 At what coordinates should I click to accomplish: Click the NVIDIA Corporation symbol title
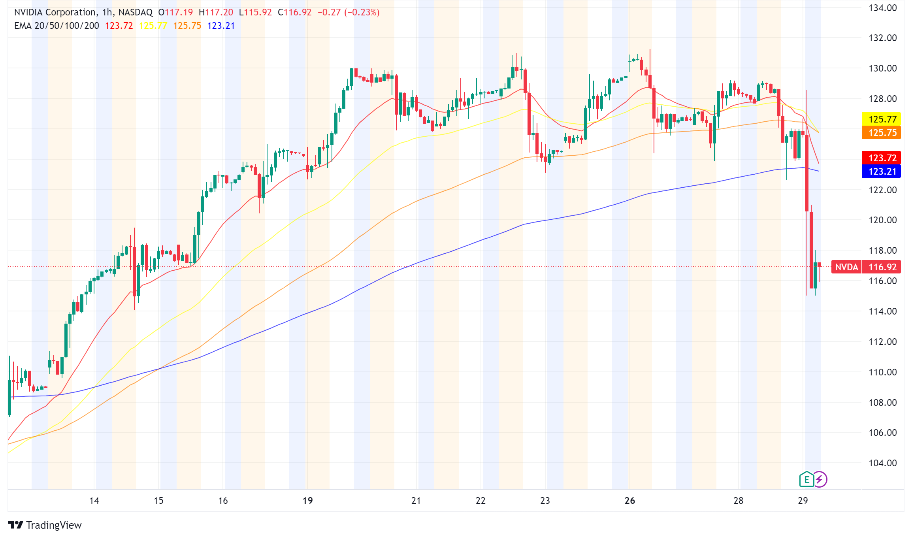55,12
